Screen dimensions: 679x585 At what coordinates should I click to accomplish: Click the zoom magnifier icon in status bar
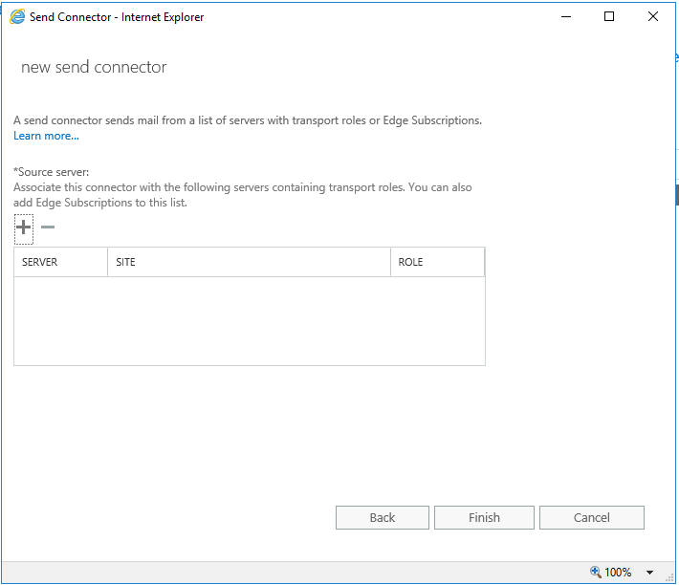(x=596, y=572)
